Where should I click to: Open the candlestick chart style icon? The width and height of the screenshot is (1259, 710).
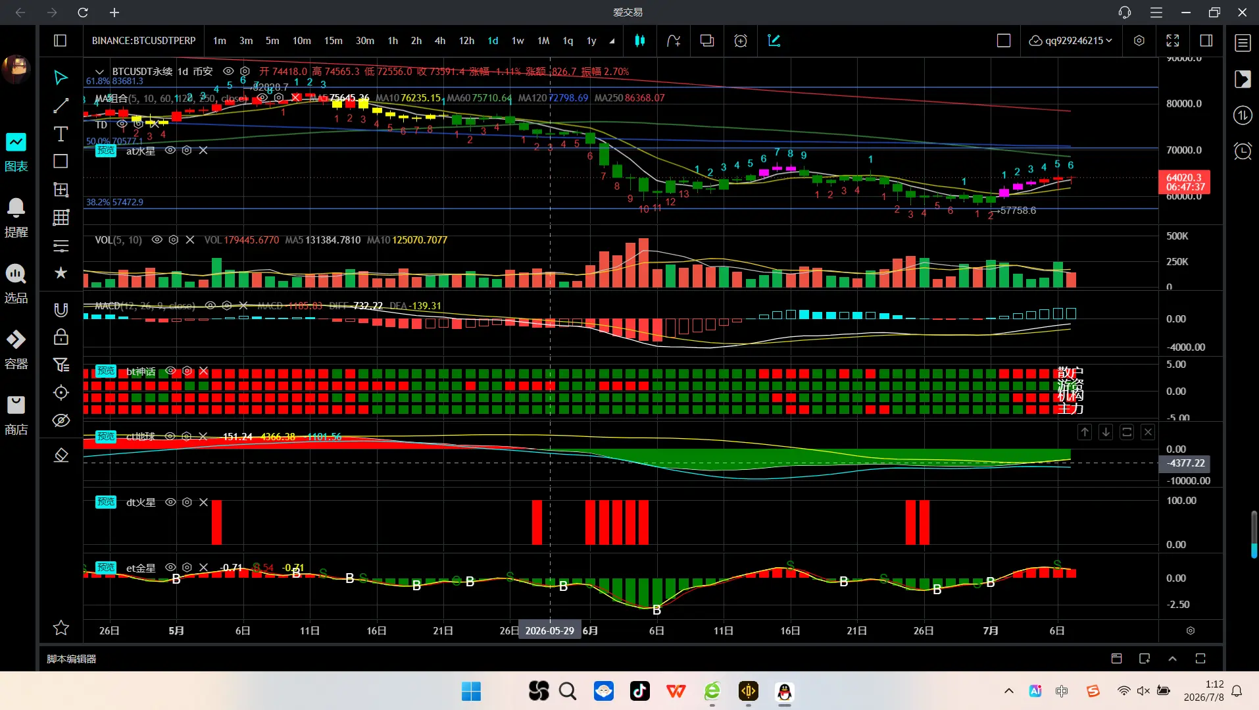[x=639, y=41]
